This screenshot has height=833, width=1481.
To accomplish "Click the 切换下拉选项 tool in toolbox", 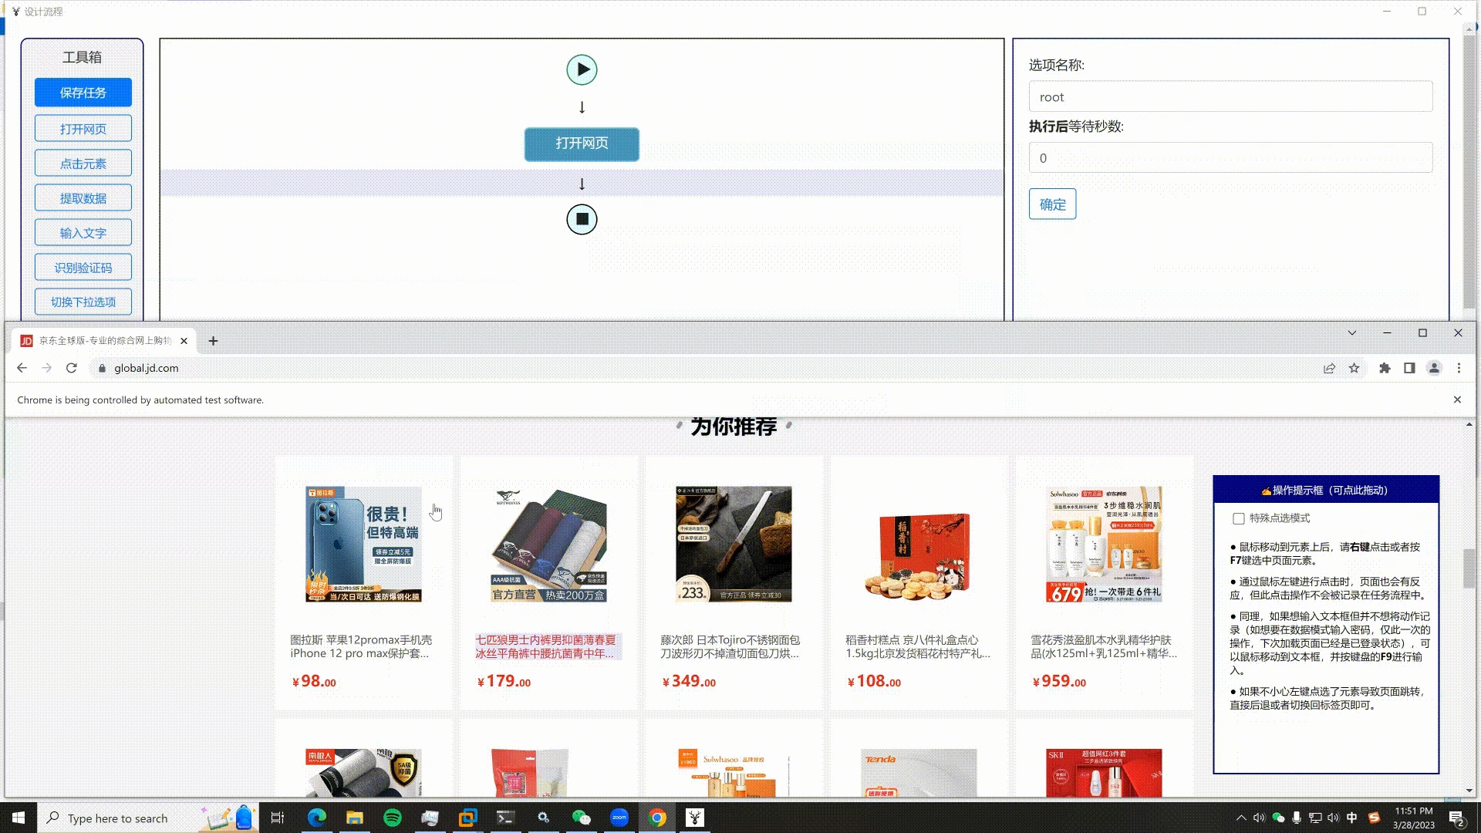I will 83,302.
